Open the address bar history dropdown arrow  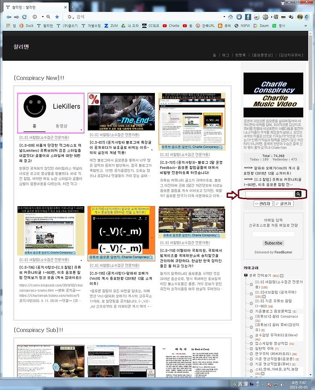coord(224,17)
